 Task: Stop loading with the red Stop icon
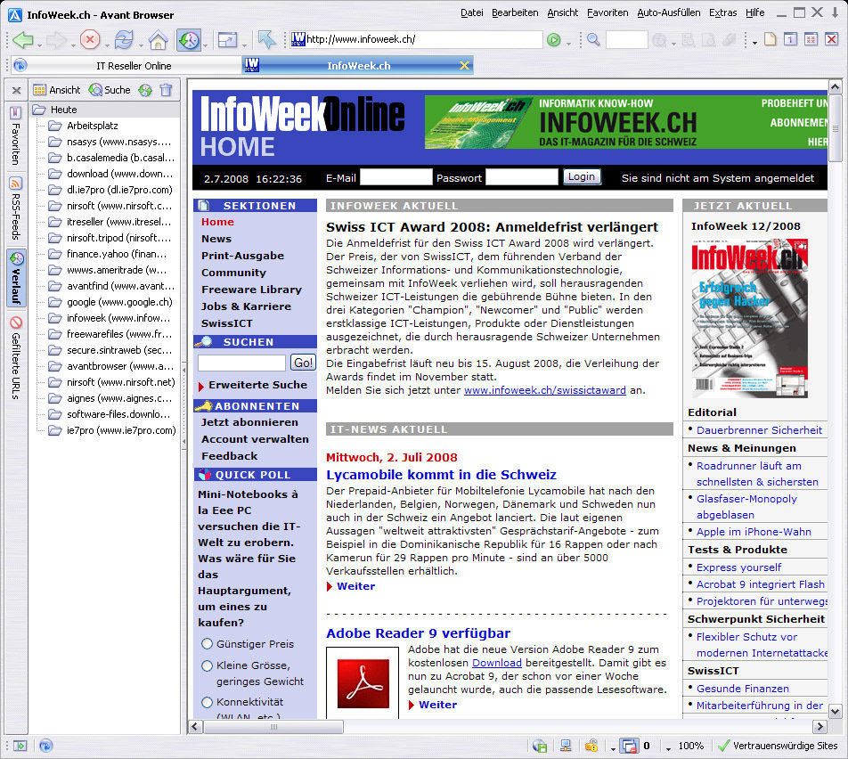[x=90, y=39]
